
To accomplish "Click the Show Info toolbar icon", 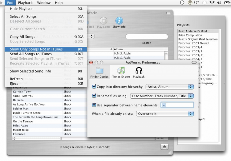I will point(119,23).
